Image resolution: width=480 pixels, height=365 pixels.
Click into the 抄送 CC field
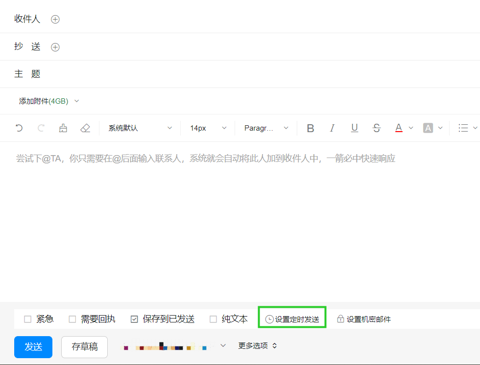(x=269, y=47)
